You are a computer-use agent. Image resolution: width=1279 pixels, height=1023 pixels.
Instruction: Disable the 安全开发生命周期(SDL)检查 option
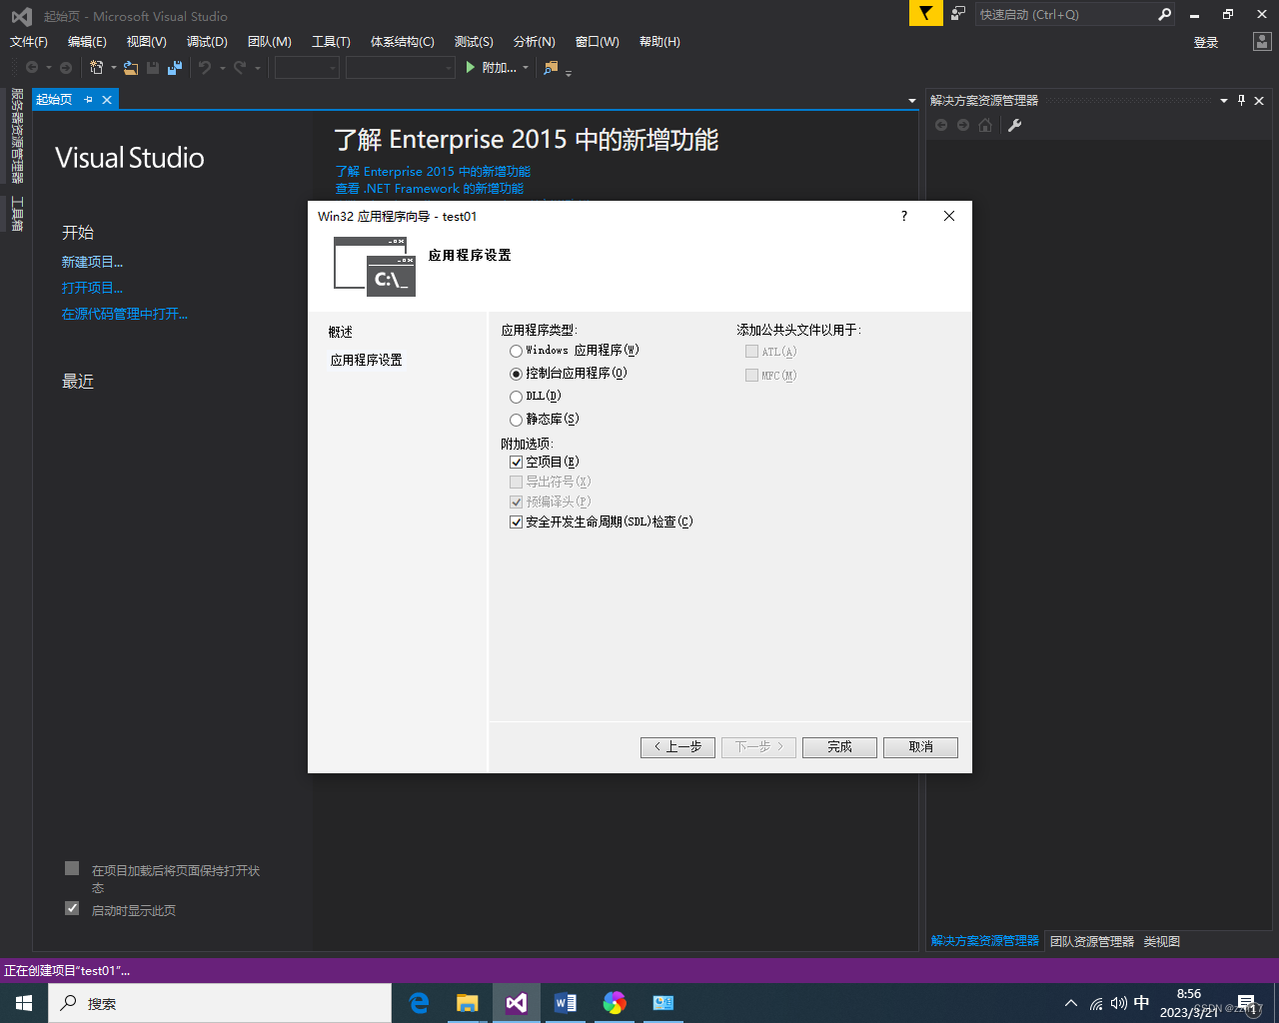(516, 521)
